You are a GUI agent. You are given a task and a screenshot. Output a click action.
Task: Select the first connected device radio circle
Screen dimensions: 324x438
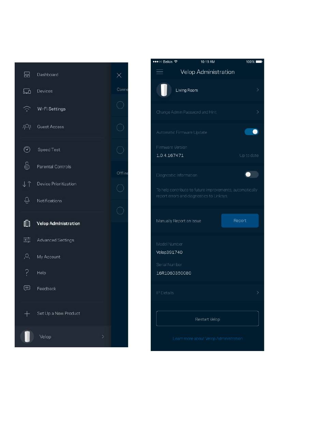click(x=120, y=105)
